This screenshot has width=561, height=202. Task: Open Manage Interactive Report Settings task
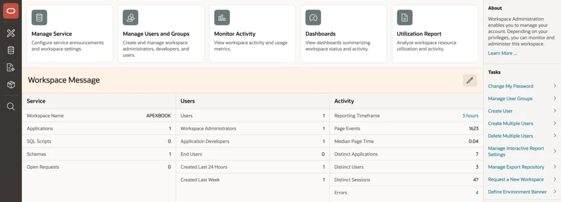tap(516, 151)
